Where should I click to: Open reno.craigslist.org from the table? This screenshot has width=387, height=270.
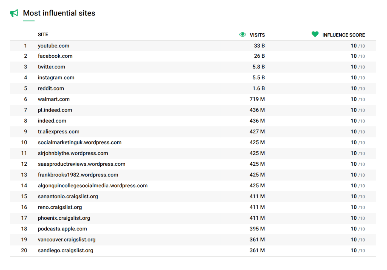60,207
